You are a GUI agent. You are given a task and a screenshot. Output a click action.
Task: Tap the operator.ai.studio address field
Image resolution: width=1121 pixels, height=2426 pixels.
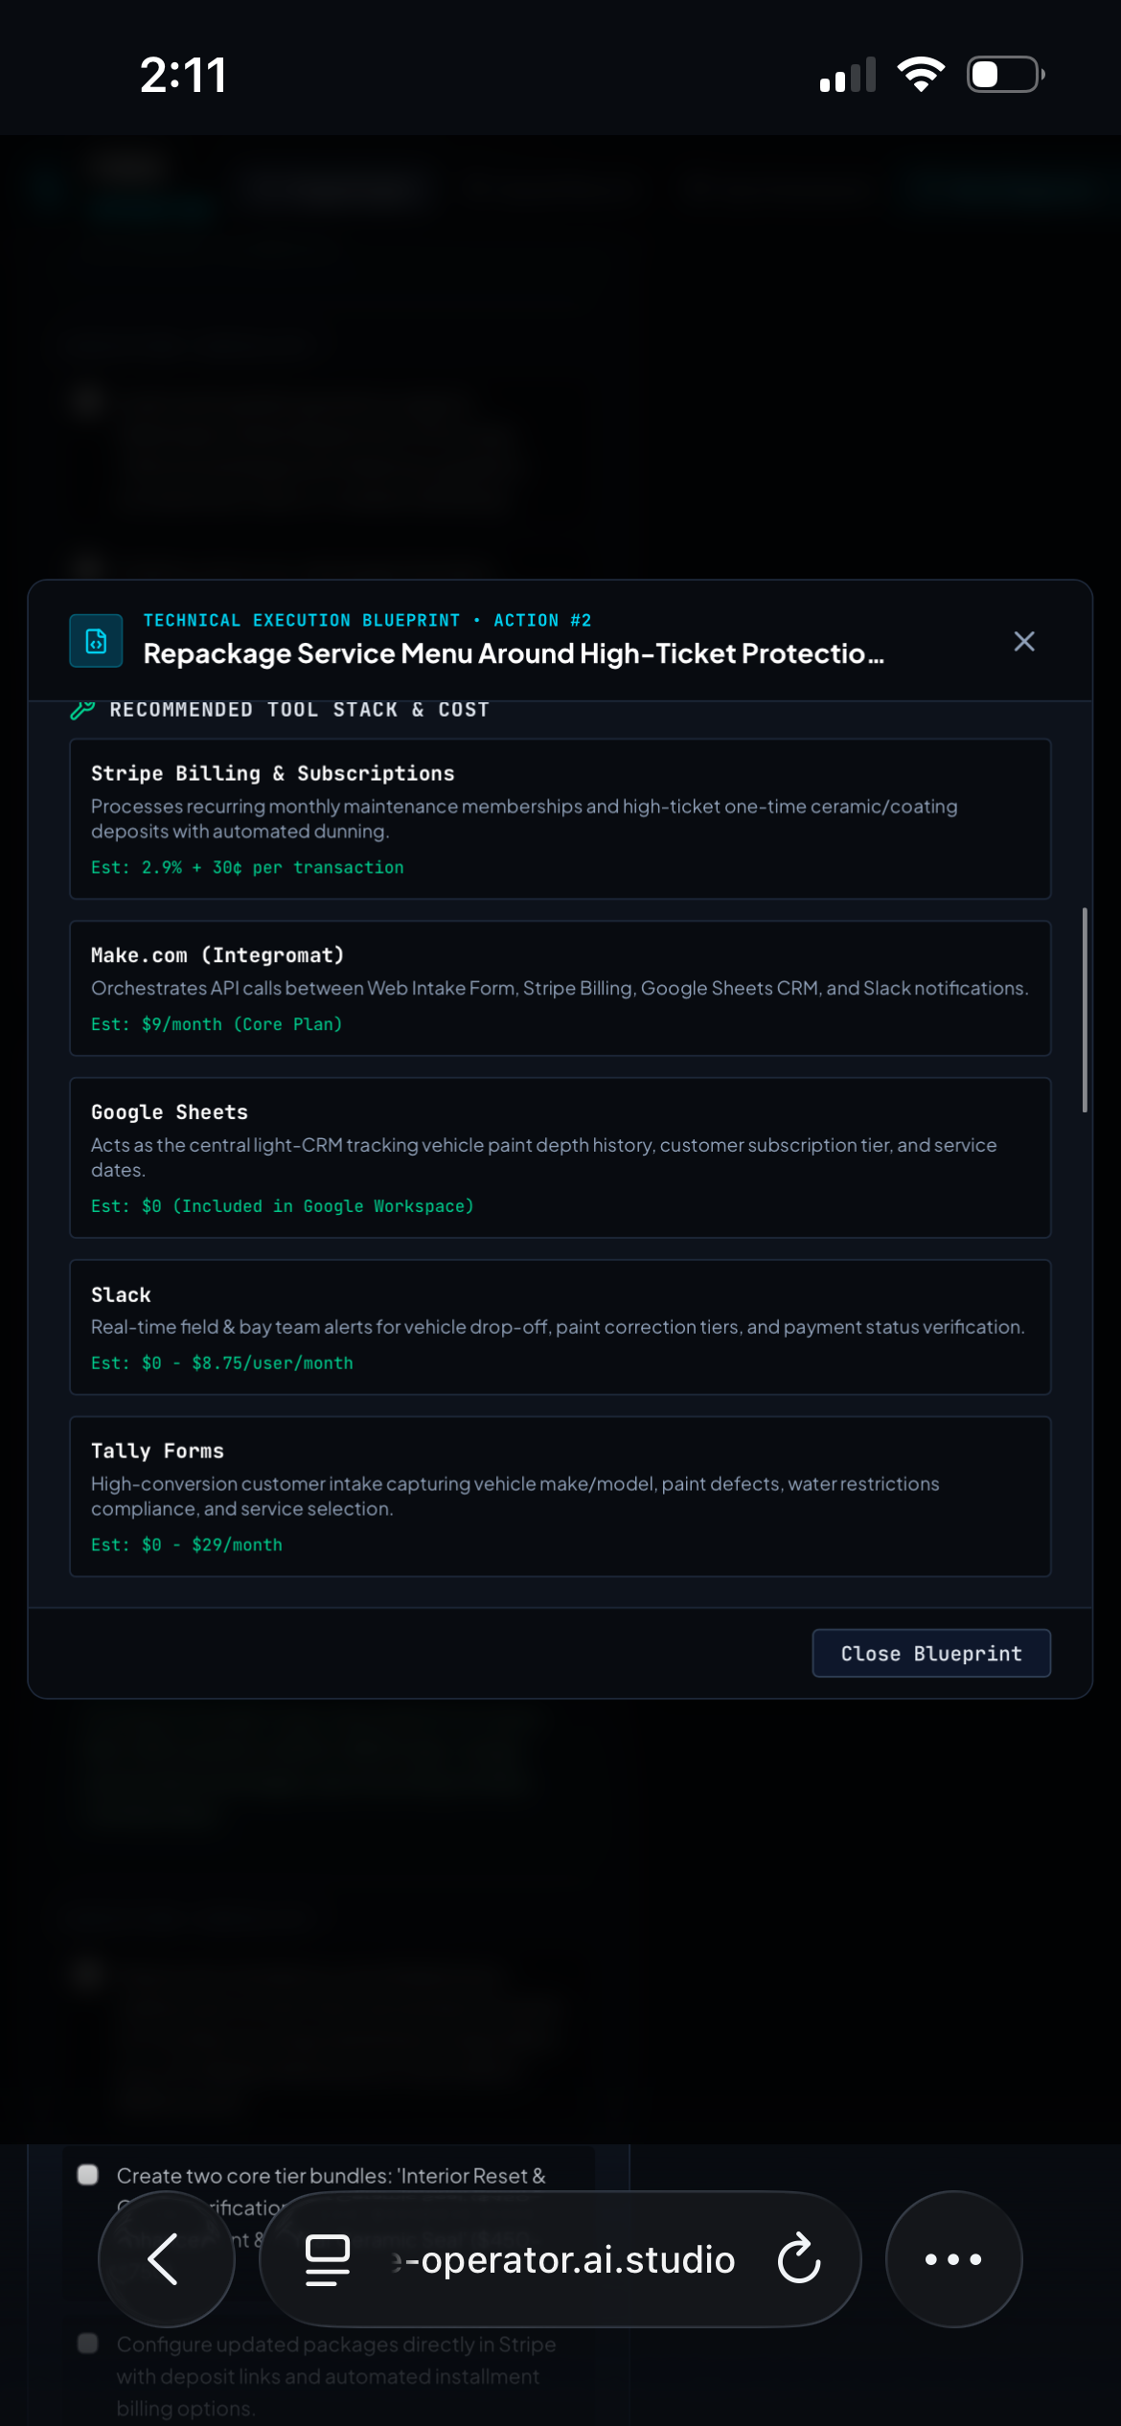(565, 2258)
